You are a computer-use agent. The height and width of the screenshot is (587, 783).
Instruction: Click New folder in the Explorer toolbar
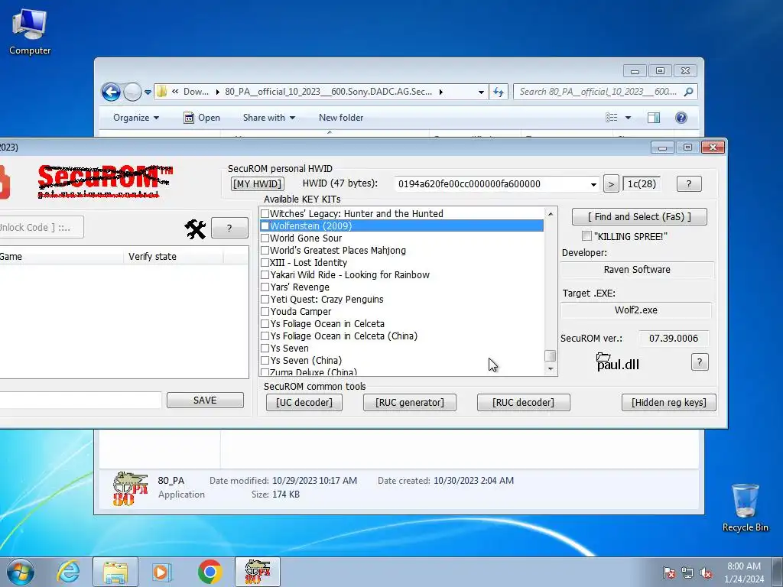click(x=341, y=118)
